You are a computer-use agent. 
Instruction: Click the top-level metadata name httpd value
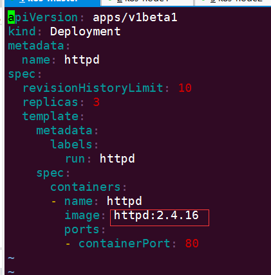(x=82, y=60)
